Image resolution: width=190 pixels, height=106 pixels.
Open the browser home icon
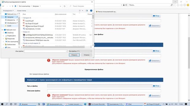pos(178,5)
